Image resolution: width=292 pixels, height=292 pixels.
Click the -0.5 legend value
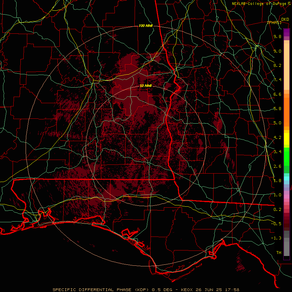276,224
